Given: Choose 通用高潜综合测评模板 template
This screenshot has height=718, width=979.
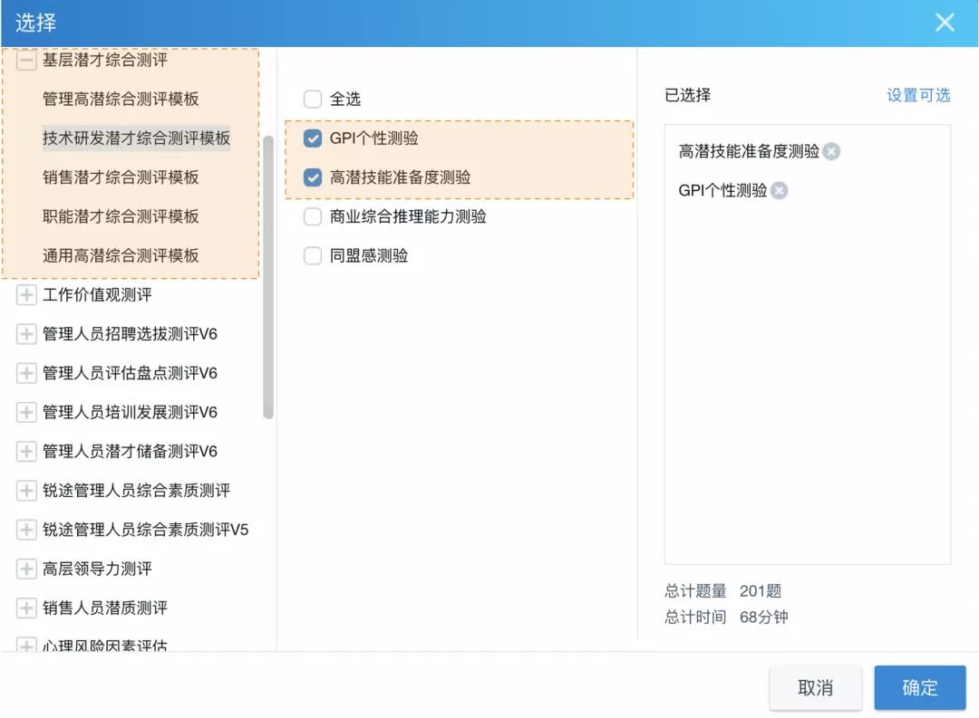Looking at the screenshot, I should point(121,255).
